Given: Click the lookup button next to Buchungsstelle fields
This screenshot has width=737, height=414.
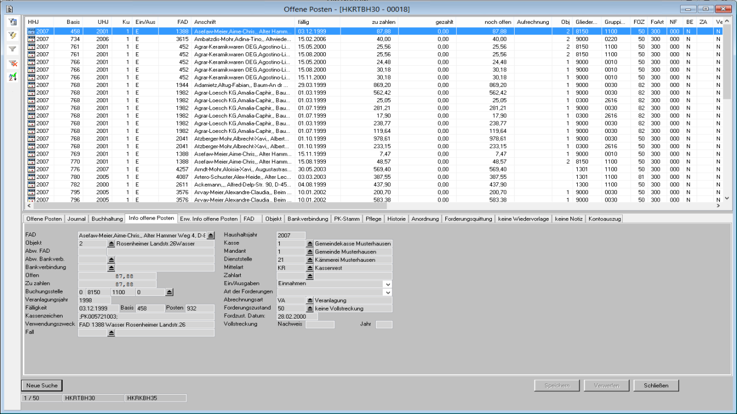Looking at the screenshot, I should tap(169, 292).
